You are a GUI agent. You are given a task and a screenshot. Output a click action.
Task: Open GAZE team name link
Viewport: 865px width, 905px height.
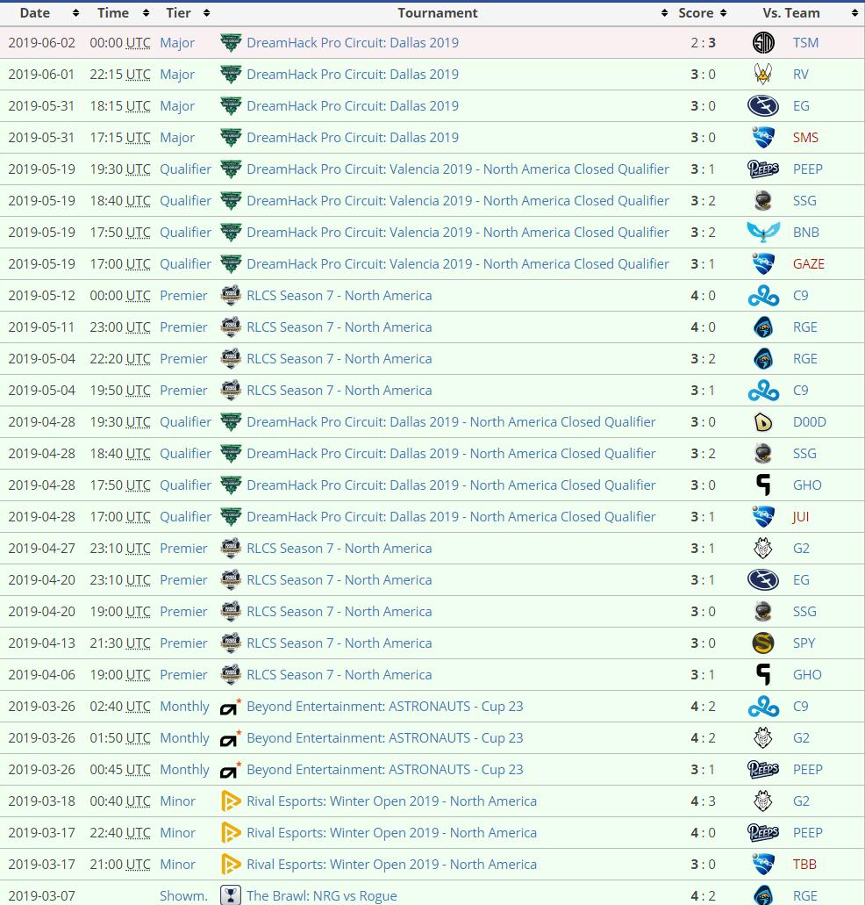click(809, 263)
